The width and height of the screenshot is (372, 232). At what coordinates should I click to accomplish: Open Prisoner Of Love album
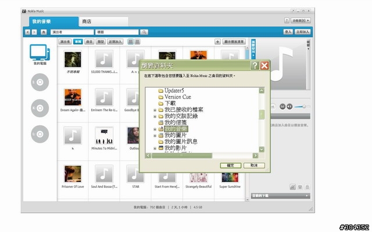pyautogui.click(x=73, y=174)
